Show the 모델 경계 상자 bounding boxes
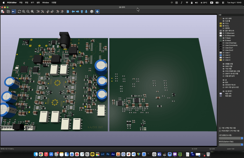Image resolution: width=244 pixels, height=158 pixels. point(223,76)
